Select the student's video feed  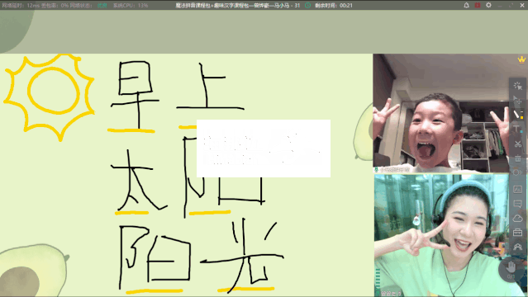click(440, 113)
